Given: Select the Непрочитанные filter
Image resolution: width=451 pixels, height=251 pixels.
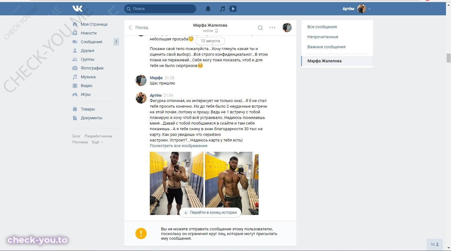Looking at the screenshot, I should click(323, 37).
